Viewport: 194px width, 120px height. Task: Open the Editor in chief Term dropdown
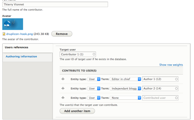pyautogui.click(x=125, y=79)
